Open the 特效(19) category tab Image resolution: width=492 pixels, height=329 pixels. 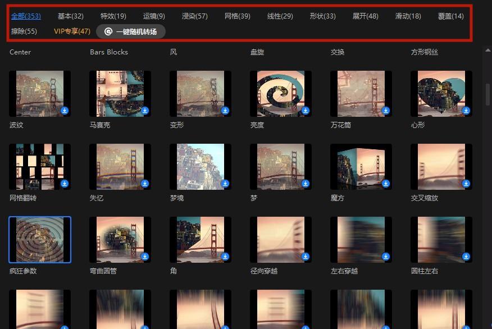pos(113,16)
